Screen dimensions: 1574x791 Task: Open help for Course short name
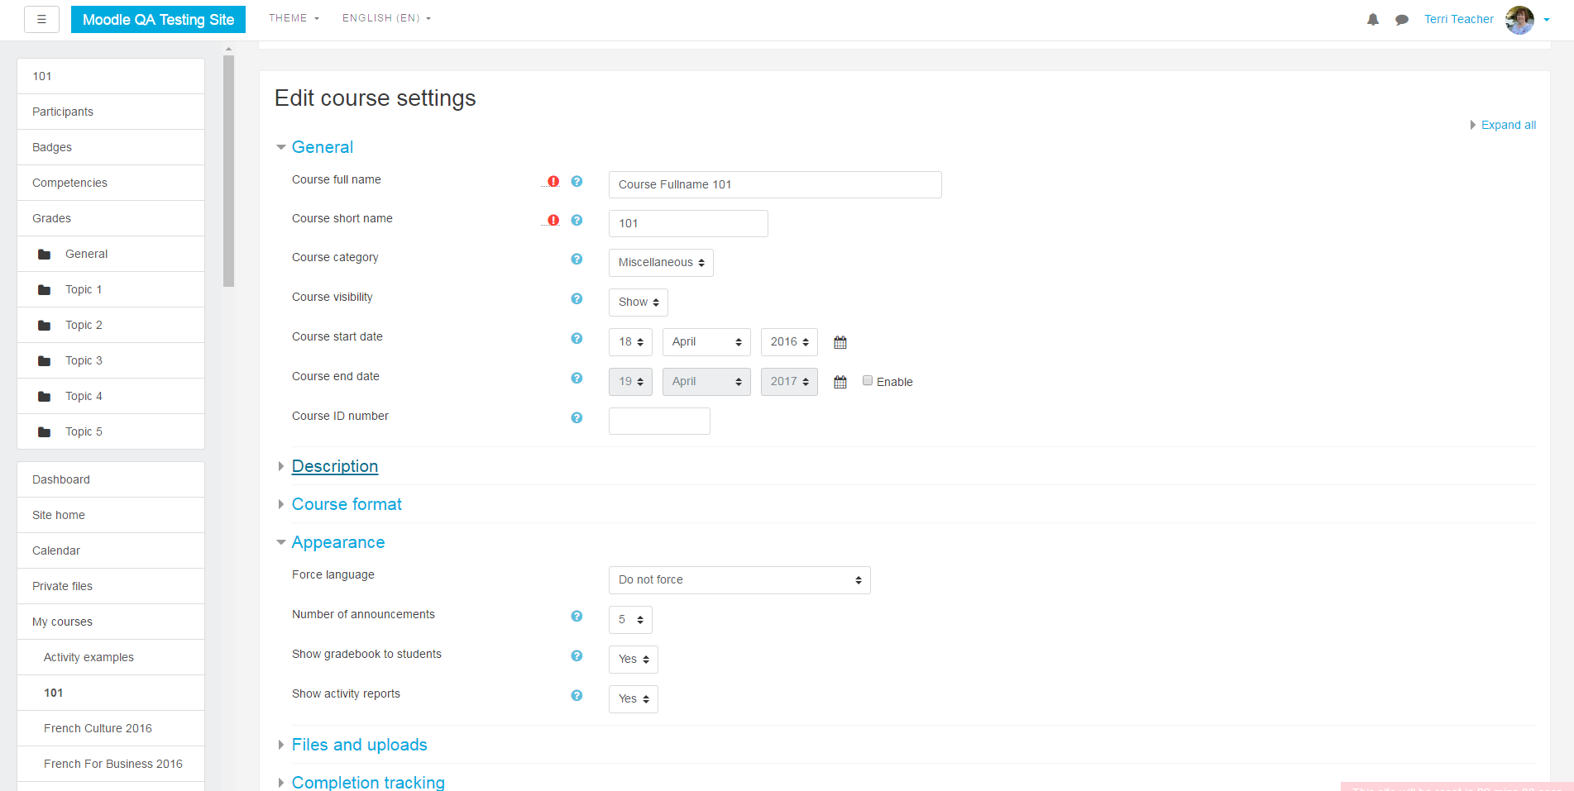click(576, 220)
